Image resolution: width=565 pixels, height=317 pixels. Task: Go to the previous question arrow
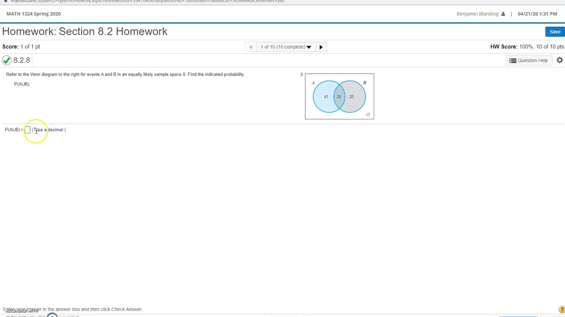coord(250,47)
